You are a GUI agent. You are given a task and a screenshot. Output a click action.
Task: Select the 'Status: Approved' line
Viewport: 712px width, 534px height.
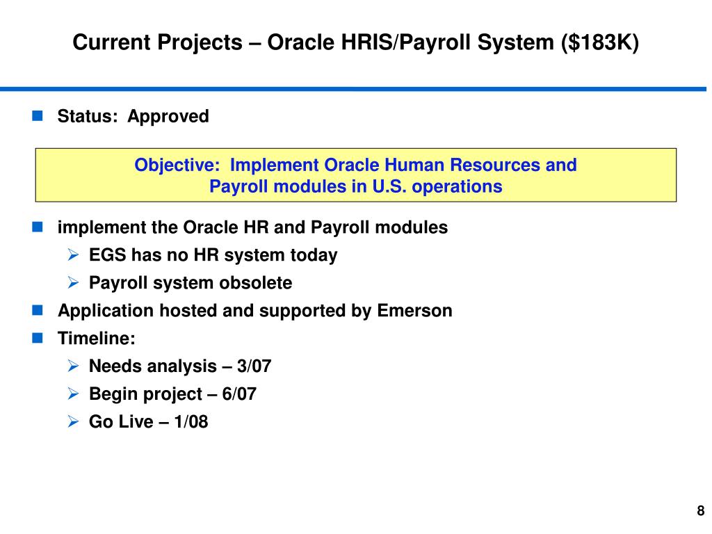133,116
